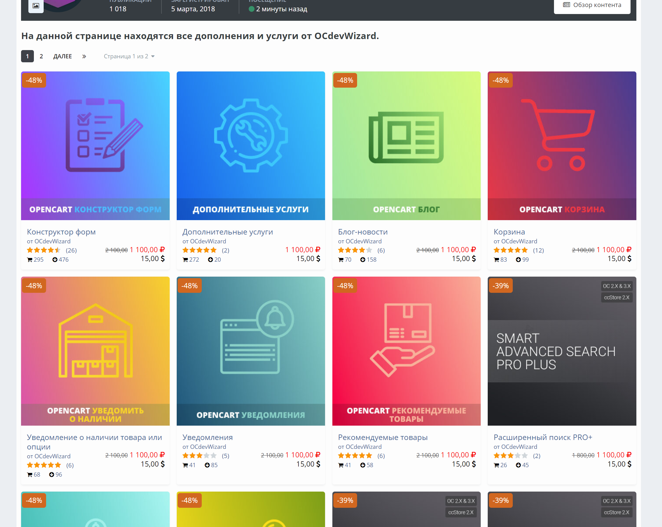Jump to last page with double chevron
Viewport: 662px width, 527px height.
[x=84, y=56]
